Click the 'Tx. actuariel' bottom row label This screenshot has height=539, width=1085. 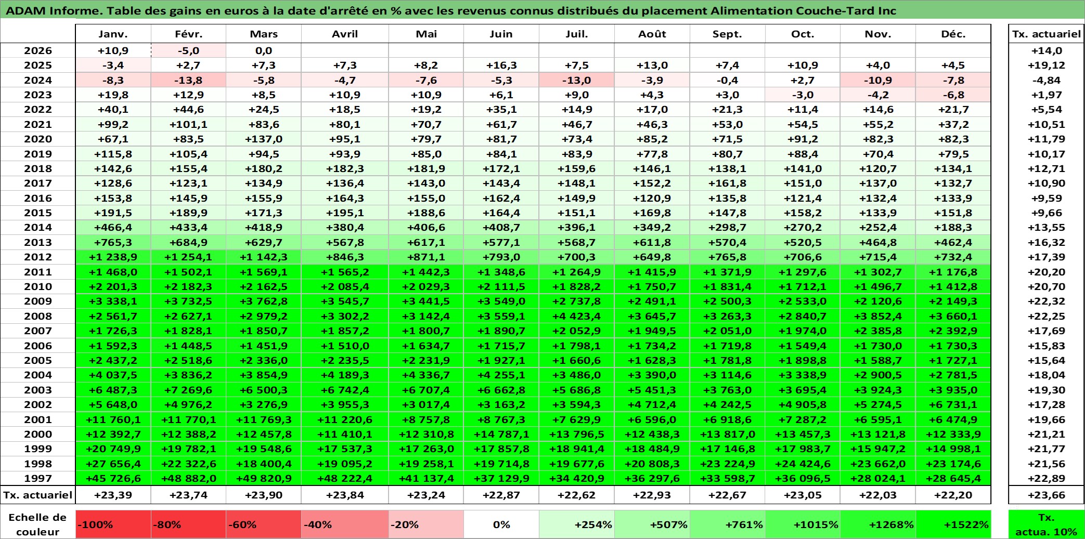click(38, 495)
